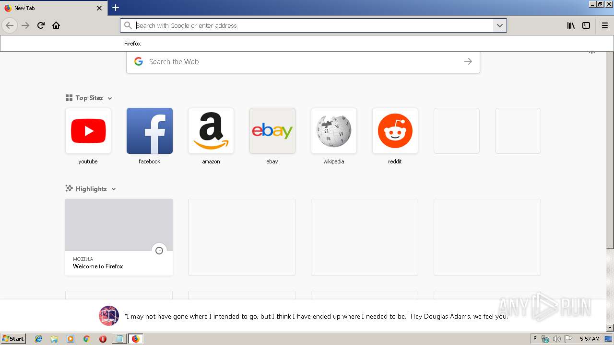Reload the current page

point(41,25)
